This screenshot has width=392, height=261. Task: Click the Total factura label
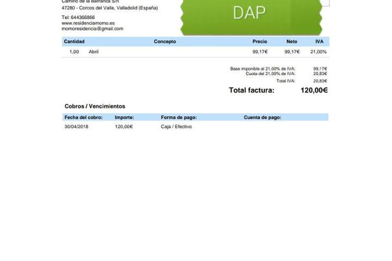(252, 90)
